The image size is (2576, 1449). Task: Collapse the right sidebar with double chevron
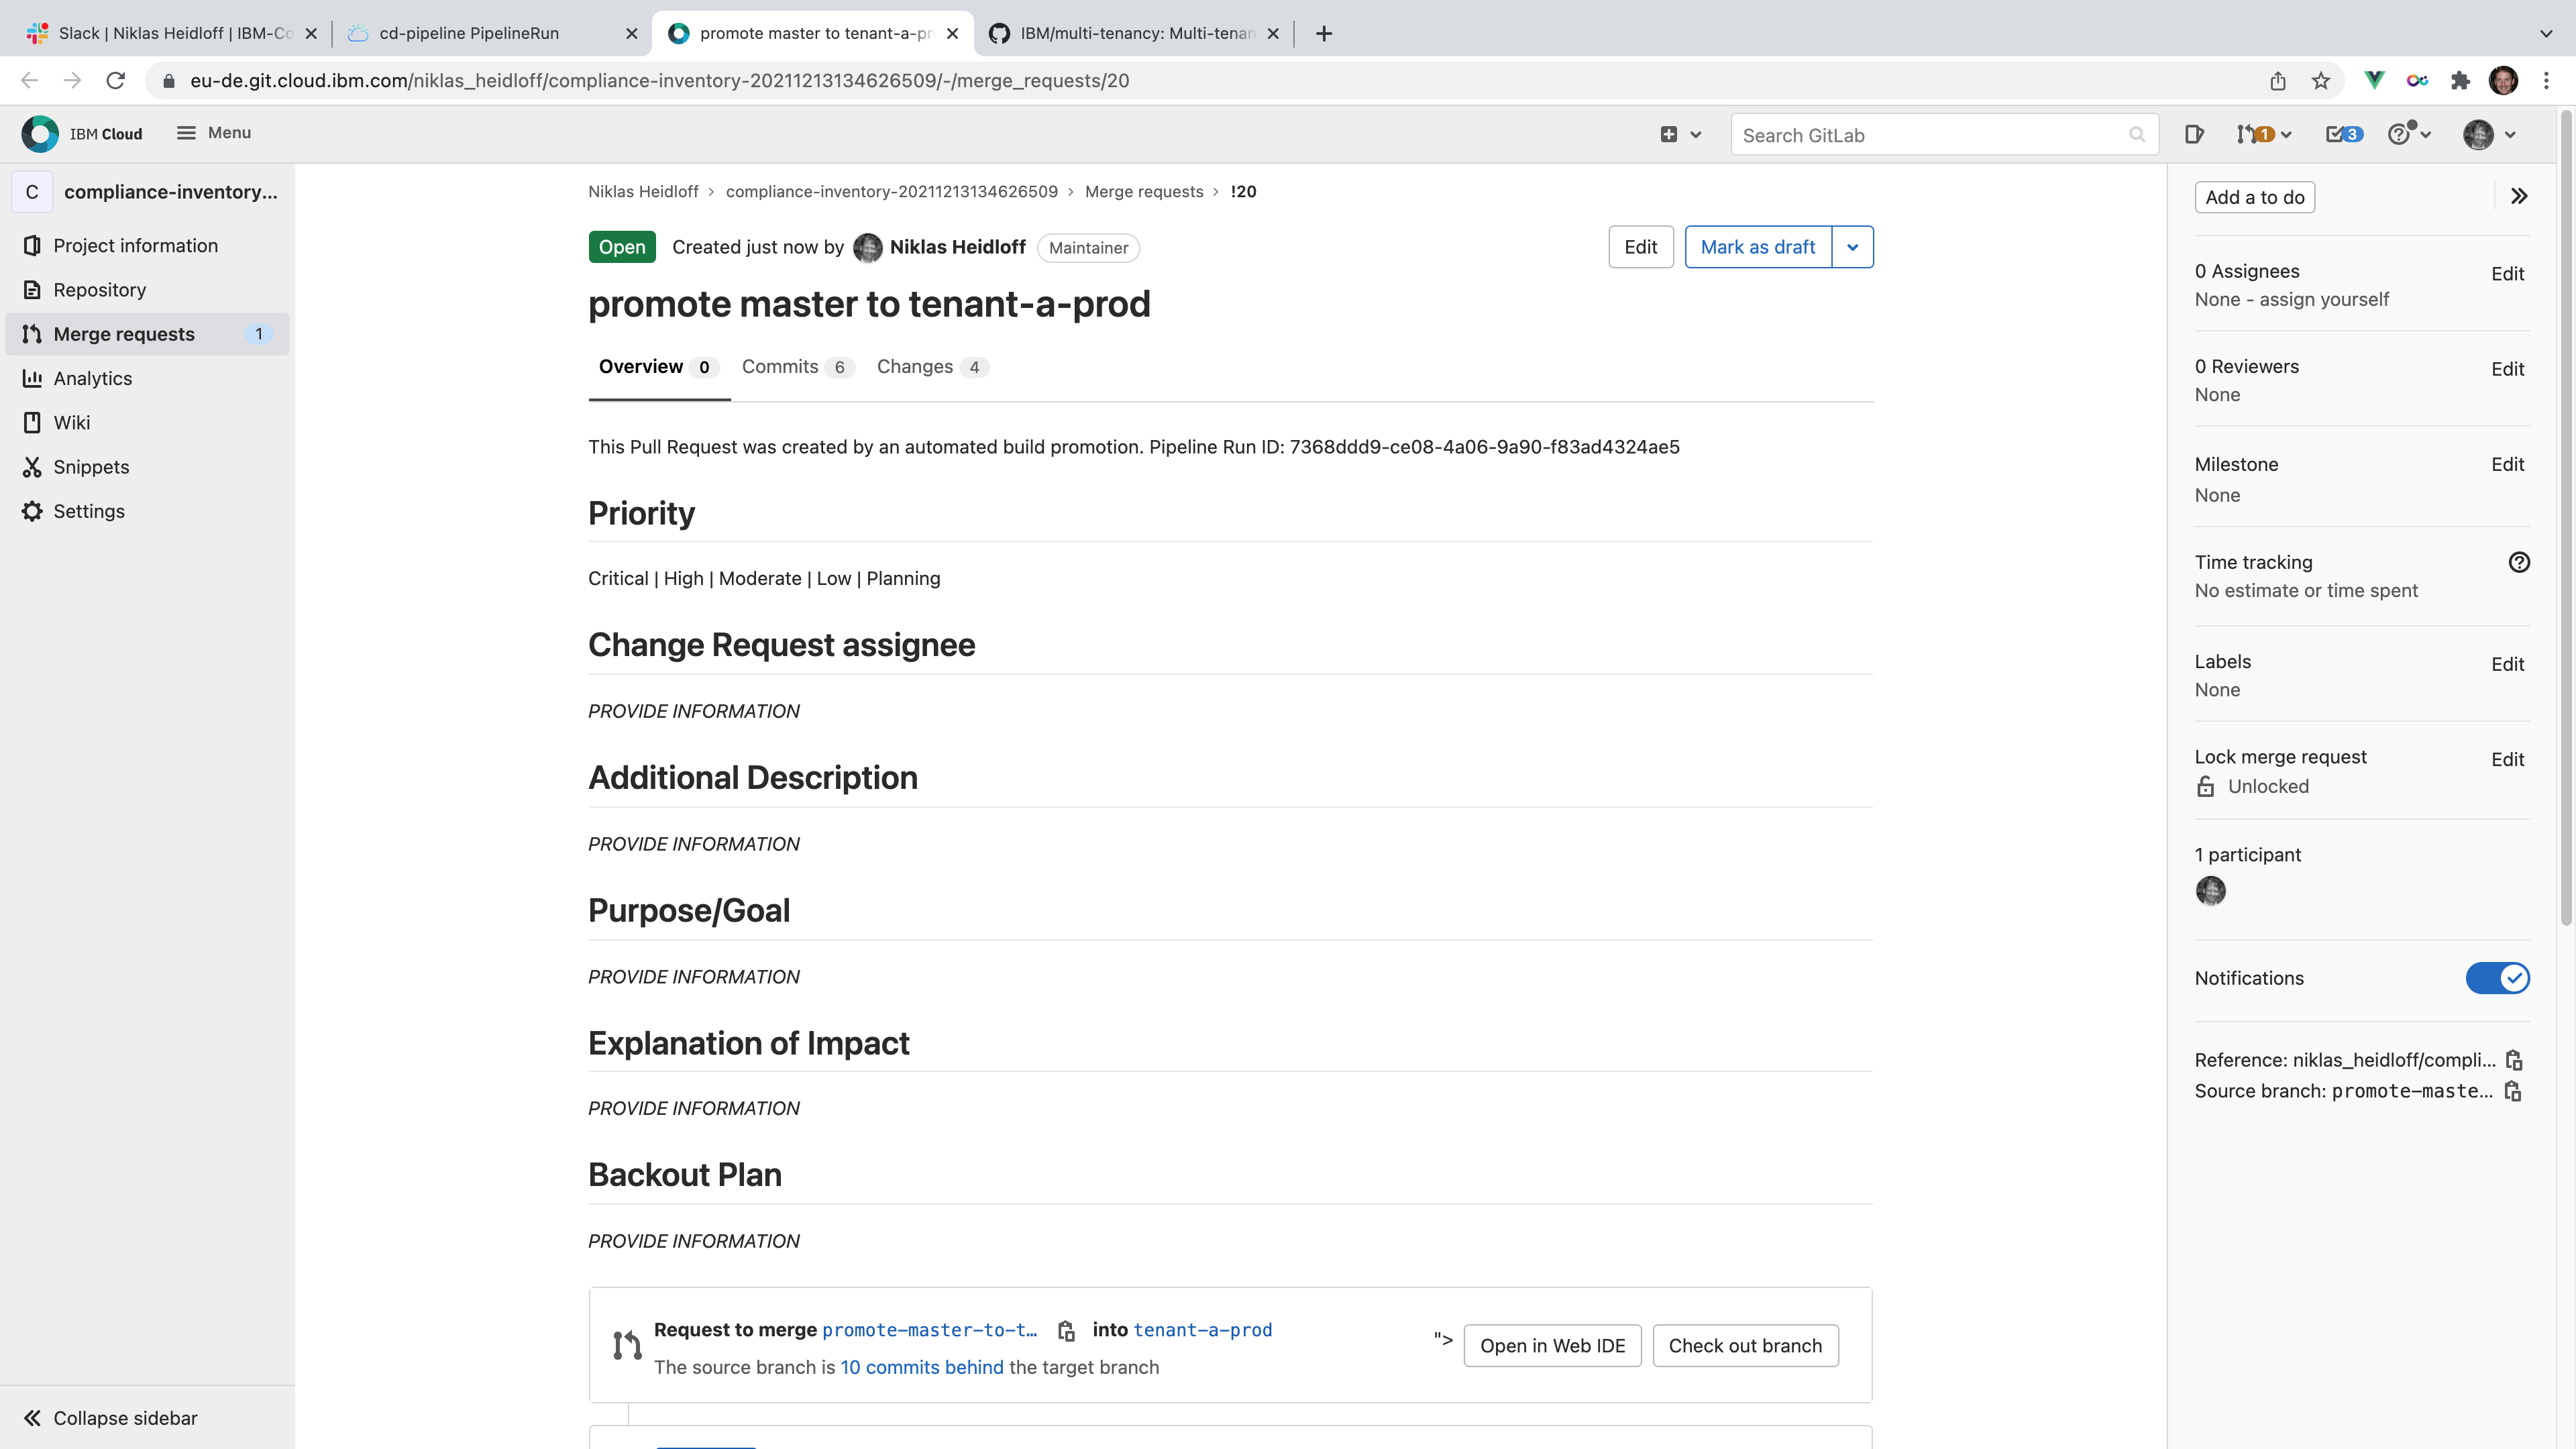coord(2519,196)
